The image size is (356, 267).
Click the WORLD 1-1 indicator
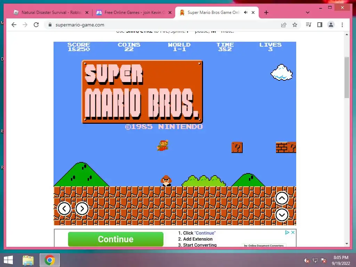179,47
